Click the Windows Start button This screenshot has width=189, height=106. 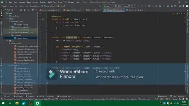click(3, 103)
